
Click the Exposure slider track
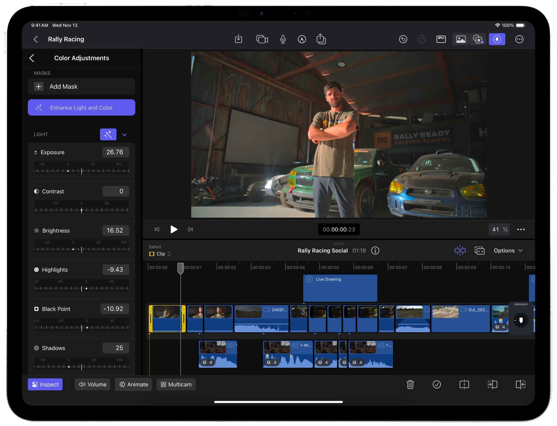(81, 171)
